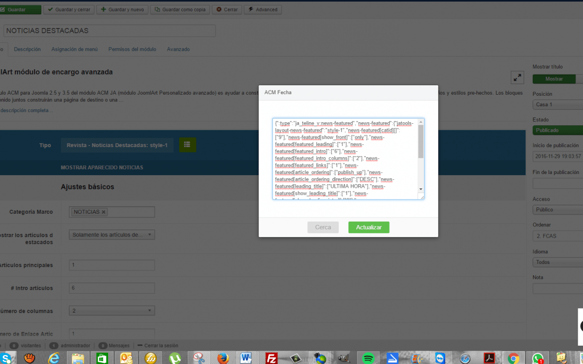
Task: Click Guardar y cerrar button
Action: [69, 10]
